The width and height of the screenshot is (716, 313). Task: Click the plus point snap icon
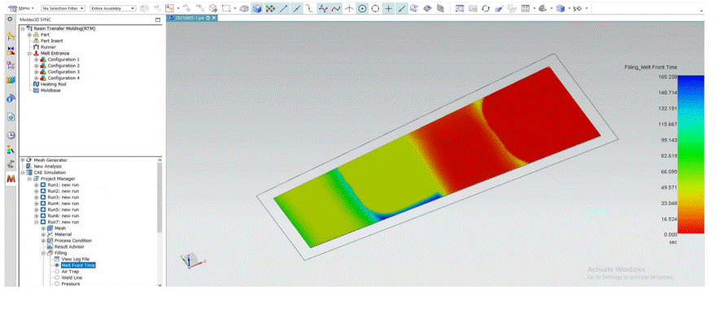388,9
